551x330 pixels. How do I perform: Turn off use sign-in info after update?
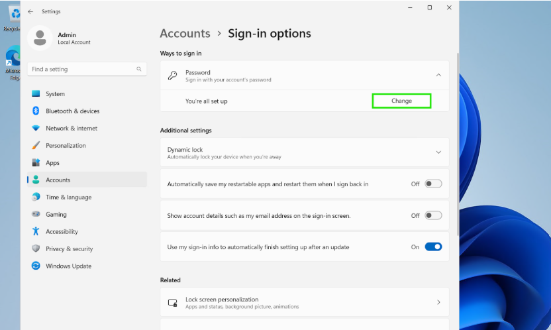pos(433,247)
